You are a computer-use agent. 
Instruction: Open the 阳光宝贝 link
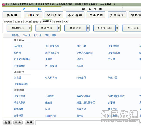pos(81,78)
